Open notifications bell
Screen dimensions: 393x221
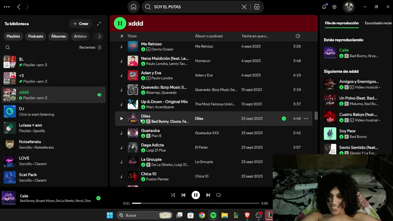click(x=324, y=7)
